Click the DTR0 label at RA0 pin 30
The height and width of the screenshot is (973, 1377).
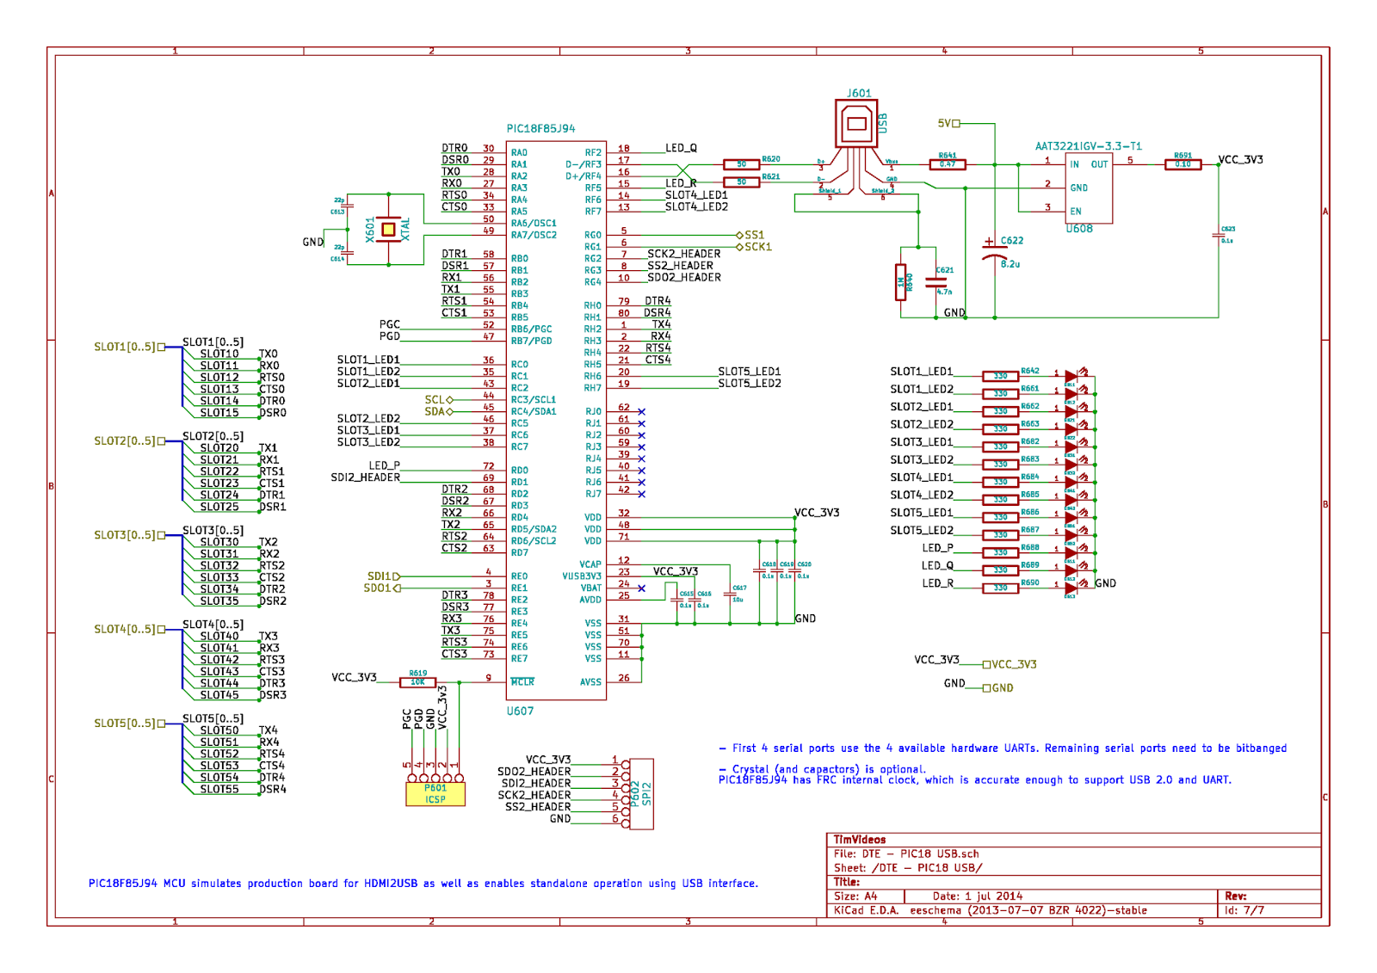click(454, 148)
